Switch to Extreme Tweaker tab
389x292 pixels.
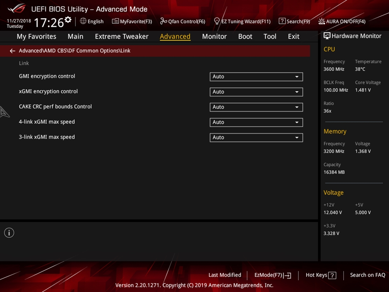click(121, 37)
